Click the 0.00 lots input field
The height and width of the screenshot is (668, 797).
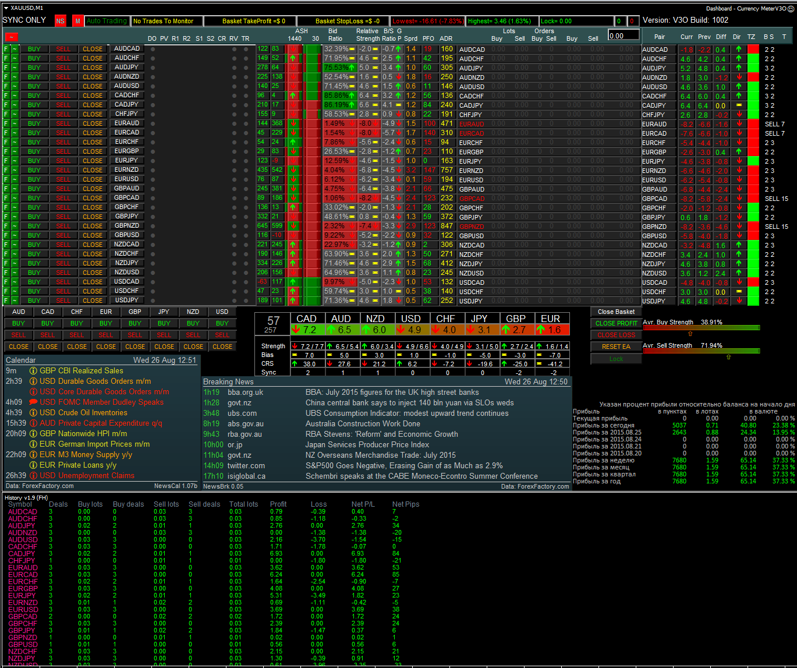coord(623,36)
